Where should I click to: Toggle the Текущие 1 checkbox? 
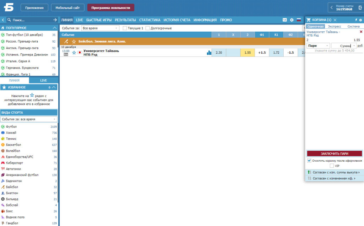point(125,28)
